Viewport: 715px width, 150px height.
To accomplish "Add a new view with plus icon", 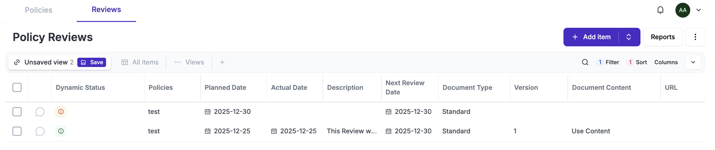I will [222, 62].
